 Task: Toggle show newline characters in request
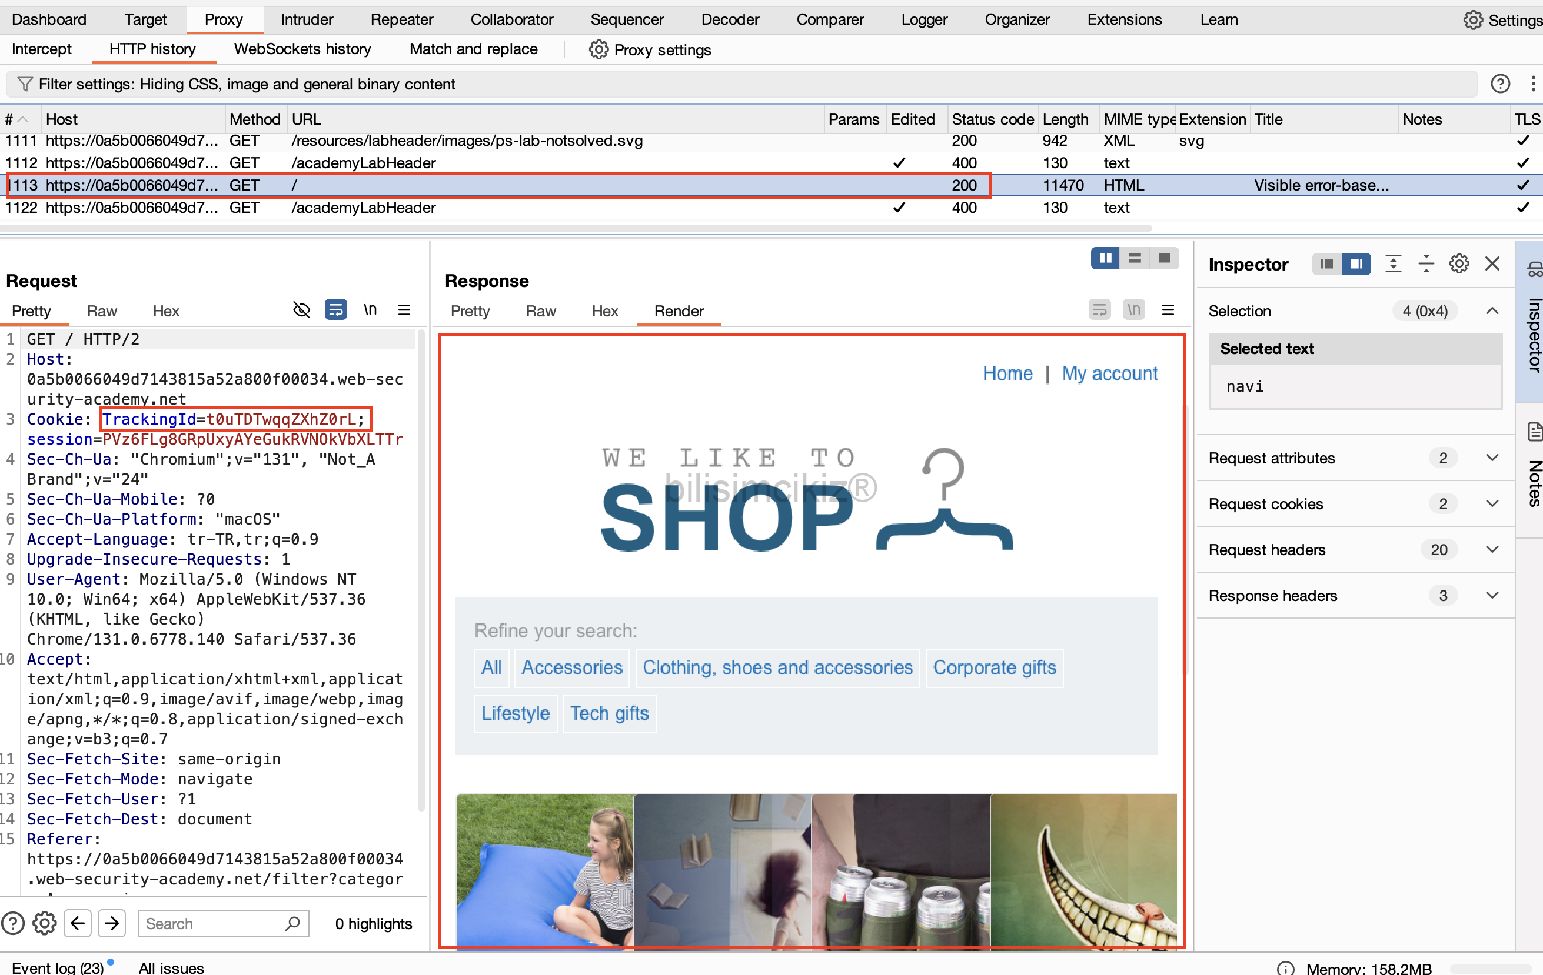[370, 310]
